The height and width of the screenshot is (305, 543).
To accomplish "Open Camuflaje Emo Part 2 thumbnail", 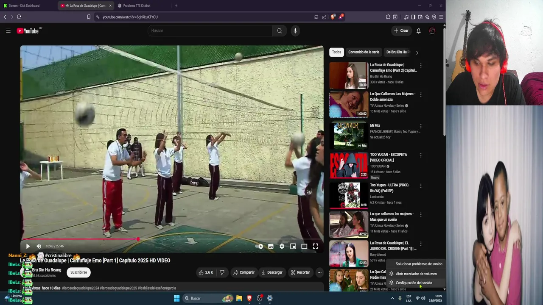I will coord(349,75).
